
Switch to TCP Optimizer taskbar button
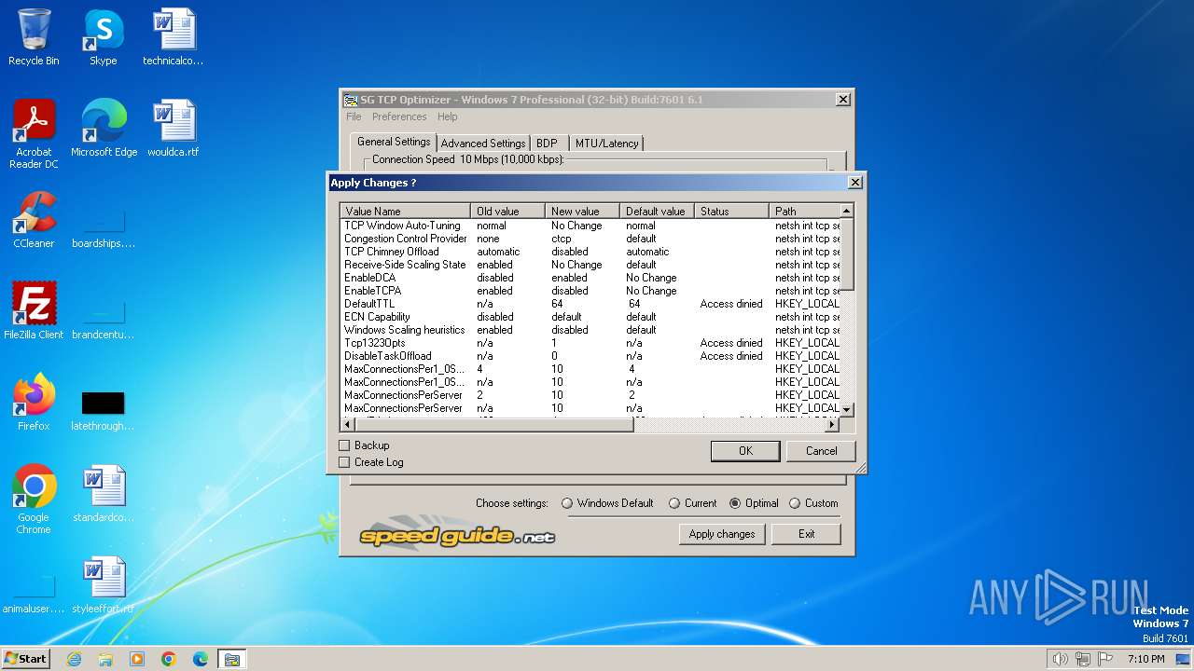tap(231, 659)
